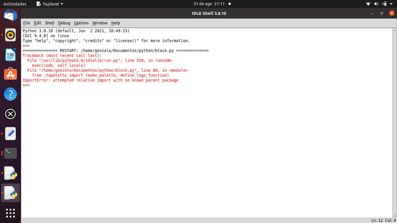The width and height of the screenshot is (397, 223).
Task: Click the battery status icon
Action: click(385, 4)
